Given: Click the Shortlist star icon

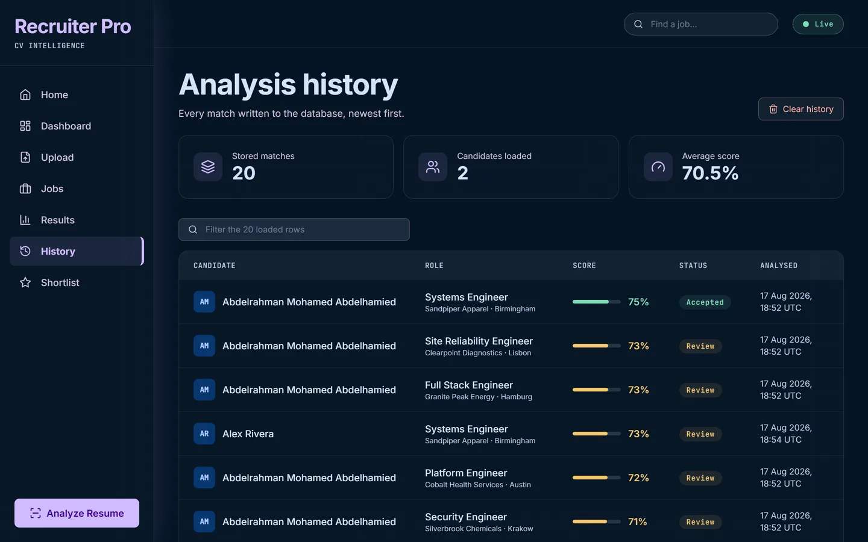Looking at the screenshot, I should click(x=25, y=282).
